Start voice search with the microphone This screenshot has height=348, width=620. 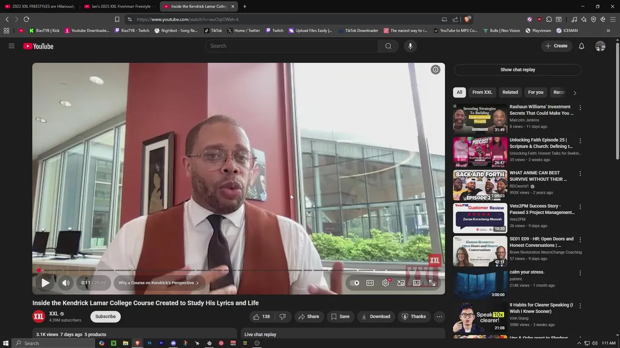(410, 46)
